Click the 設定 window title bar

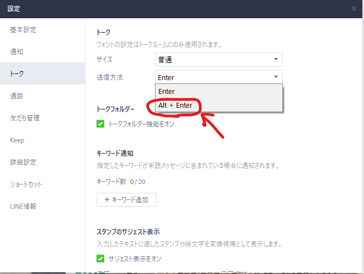tap(165, 9)
